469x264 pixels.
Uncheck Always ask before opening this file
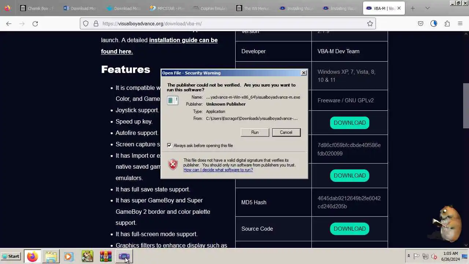(169, 145)
